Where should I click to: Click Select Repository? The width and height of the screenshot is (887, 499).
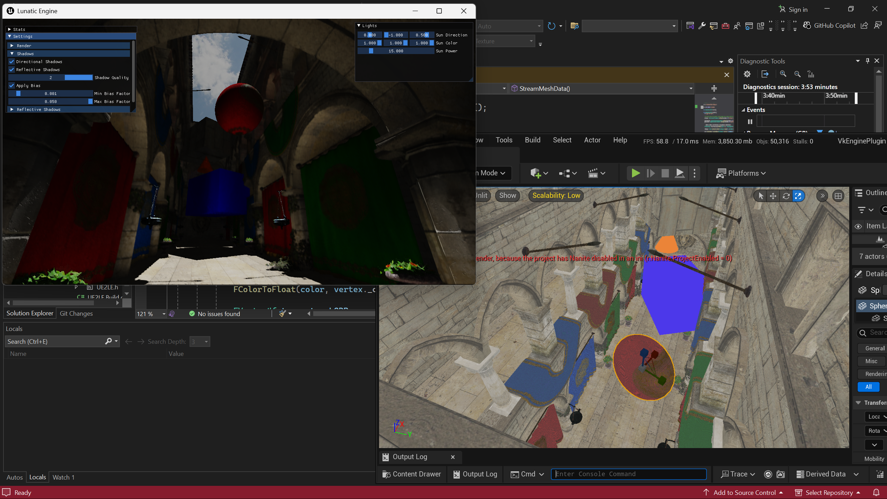(827, 492)
